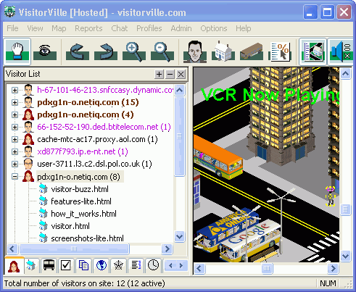Toggle the speaker sound icon

tap(341, 51)
